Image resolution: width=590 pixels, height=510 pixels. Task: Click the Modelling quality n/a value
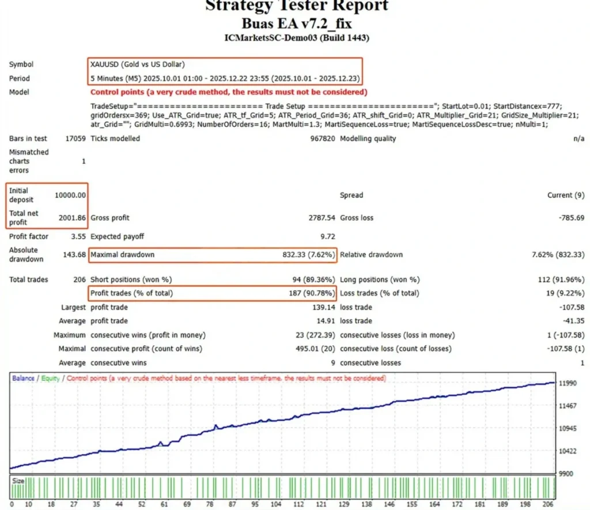[x=580, y=138]
